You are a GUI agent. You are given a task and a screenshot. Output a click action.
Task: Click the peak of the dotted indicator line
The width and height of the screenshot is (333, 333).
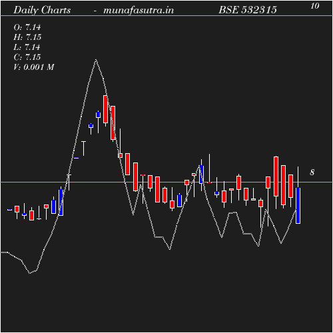pos(96,59)
